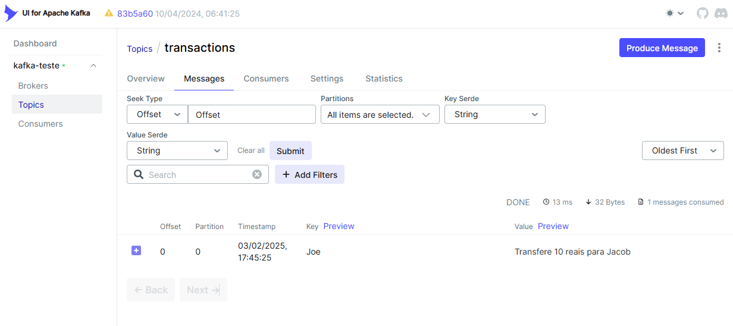Click the '32 Bytes' status text
This screenshot has width=733, height=326.
(x=610, y=202)
